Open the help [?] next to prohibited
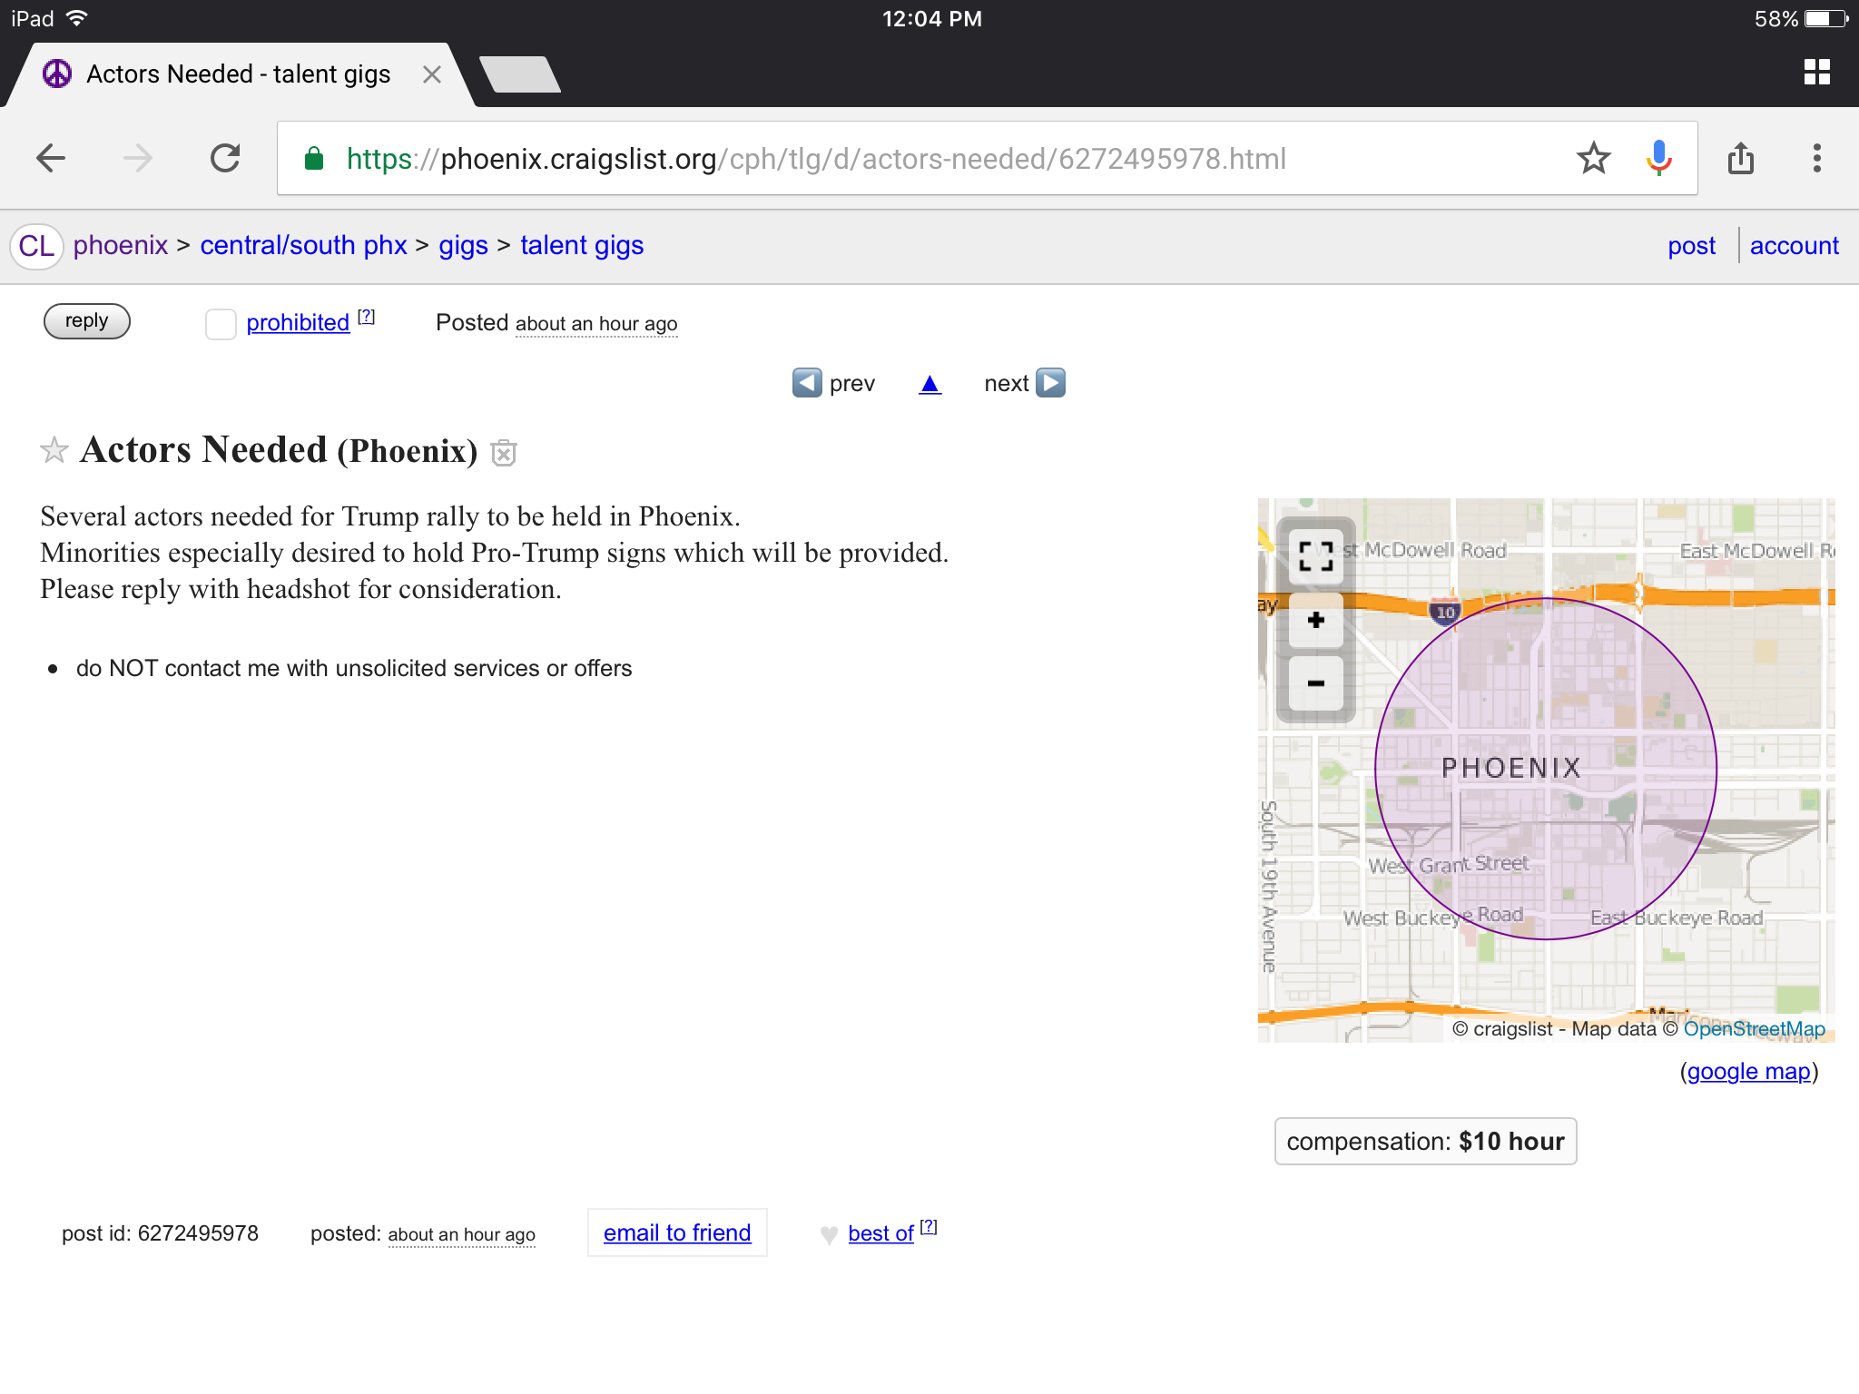The image size is (1859, 1394). (366, 317)
